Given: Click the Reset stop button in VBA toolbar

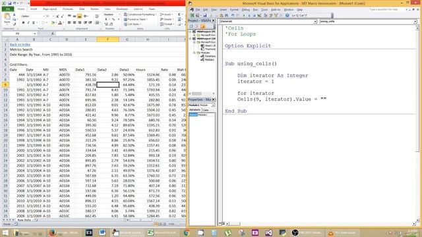Looking at the screenshot, I should click(x=254, y=15).
